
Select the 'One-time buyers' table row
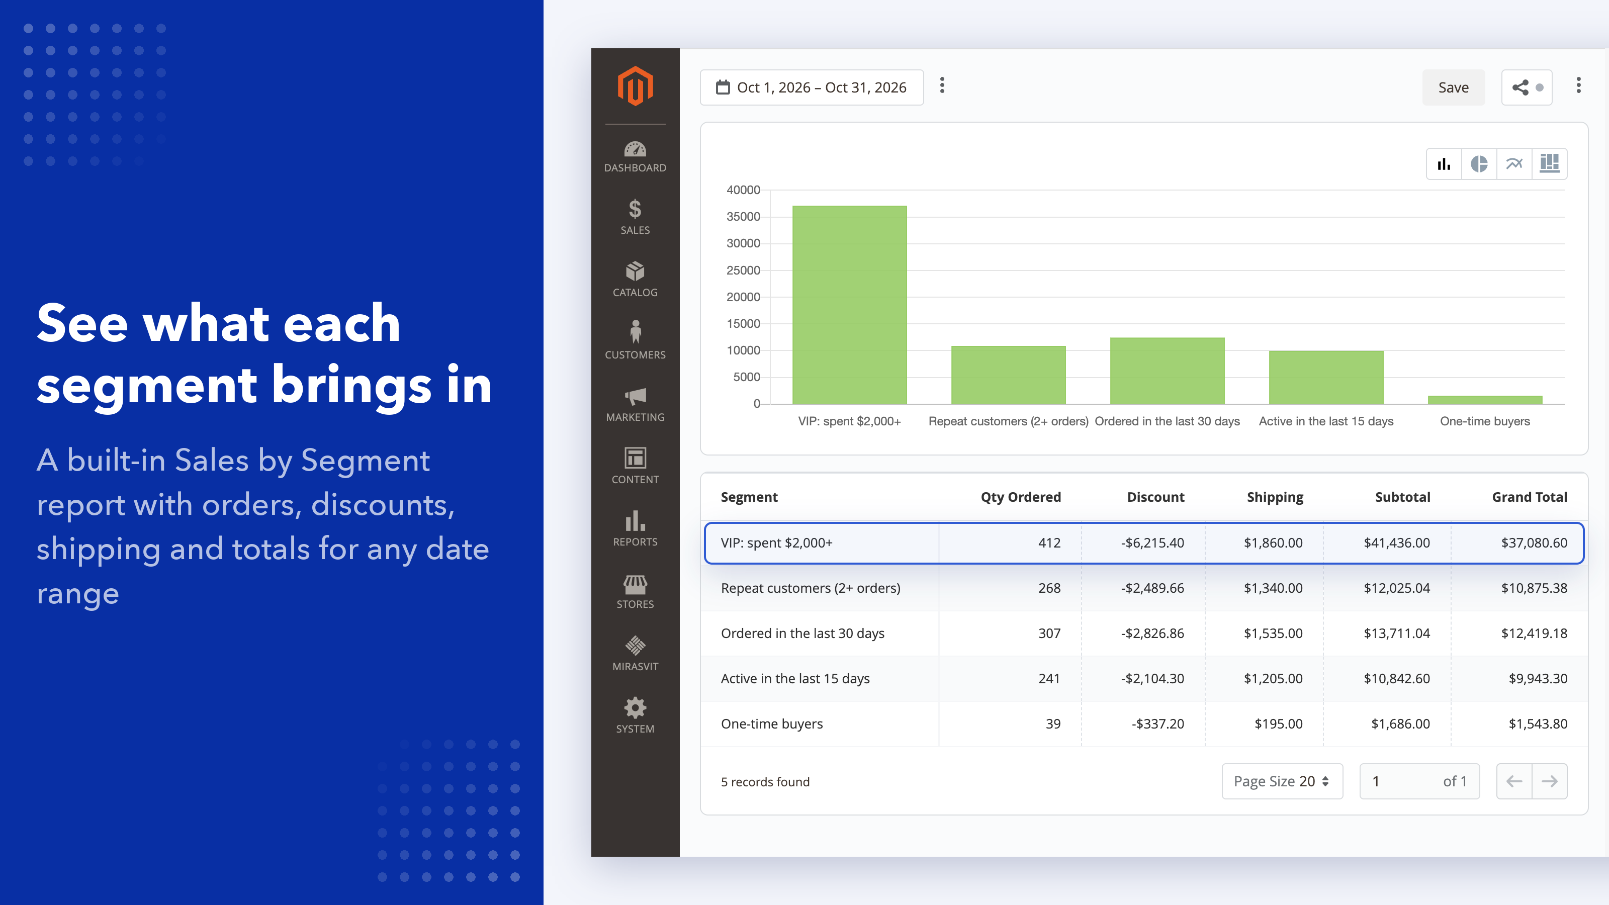point(1144,724)
